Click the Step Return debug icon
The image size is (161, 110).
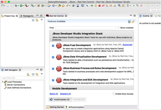pos(115,6)
